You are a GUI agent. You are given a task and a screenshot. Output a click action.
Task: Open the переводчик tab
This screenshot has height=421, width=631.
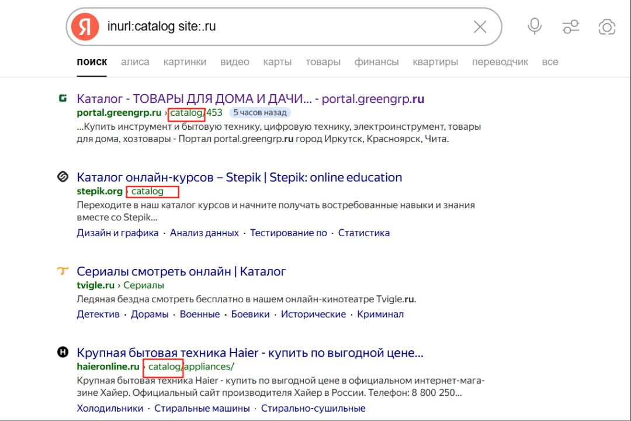click(500, 62)
